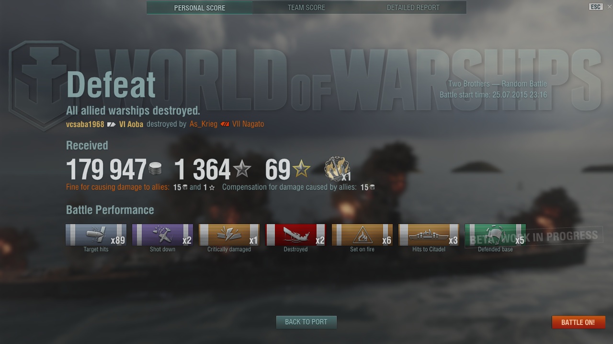
Task: Click the silver credits coin icon
Action: [x=155, y=169]
